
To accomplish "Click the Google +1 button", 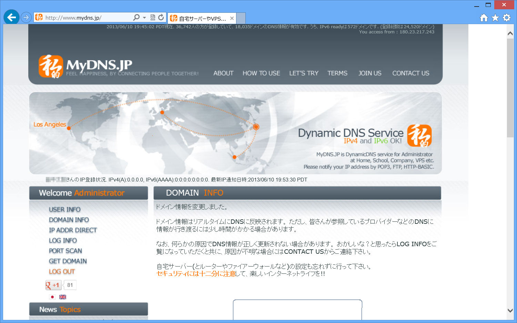I will [x=53, y=285].
